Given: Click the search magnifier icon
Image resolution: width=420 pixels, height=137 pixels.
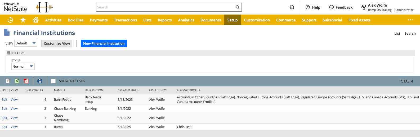Looking at the screenshot, I should [238, 7].
